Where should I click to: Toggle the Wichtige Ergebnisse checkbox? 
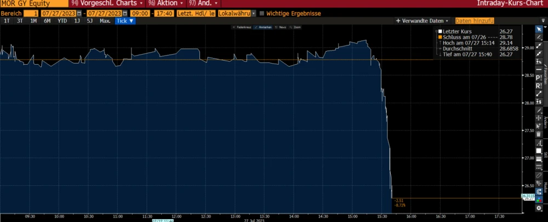pyautogui.click(x=261, y=13)
